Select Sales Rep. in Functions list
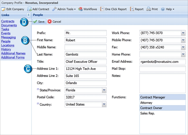188x135 pixels. [x=162, y=113]
